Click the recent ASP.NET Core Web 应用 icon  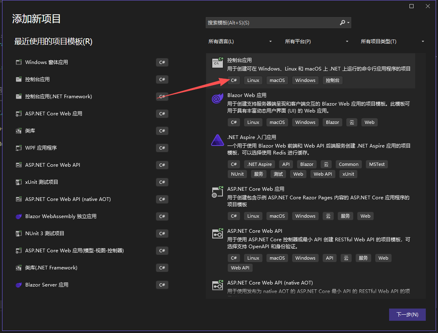tap(19, 113)
